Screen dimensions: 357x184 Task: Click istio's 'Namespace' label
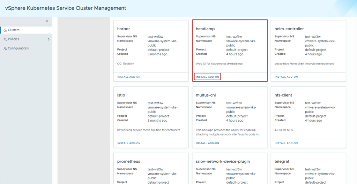point(125,107)
